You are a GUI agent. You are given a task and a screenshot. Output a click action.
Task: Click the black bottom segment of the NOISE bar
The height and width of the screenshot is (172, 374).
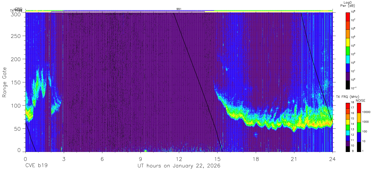click(x=359, y=146)
